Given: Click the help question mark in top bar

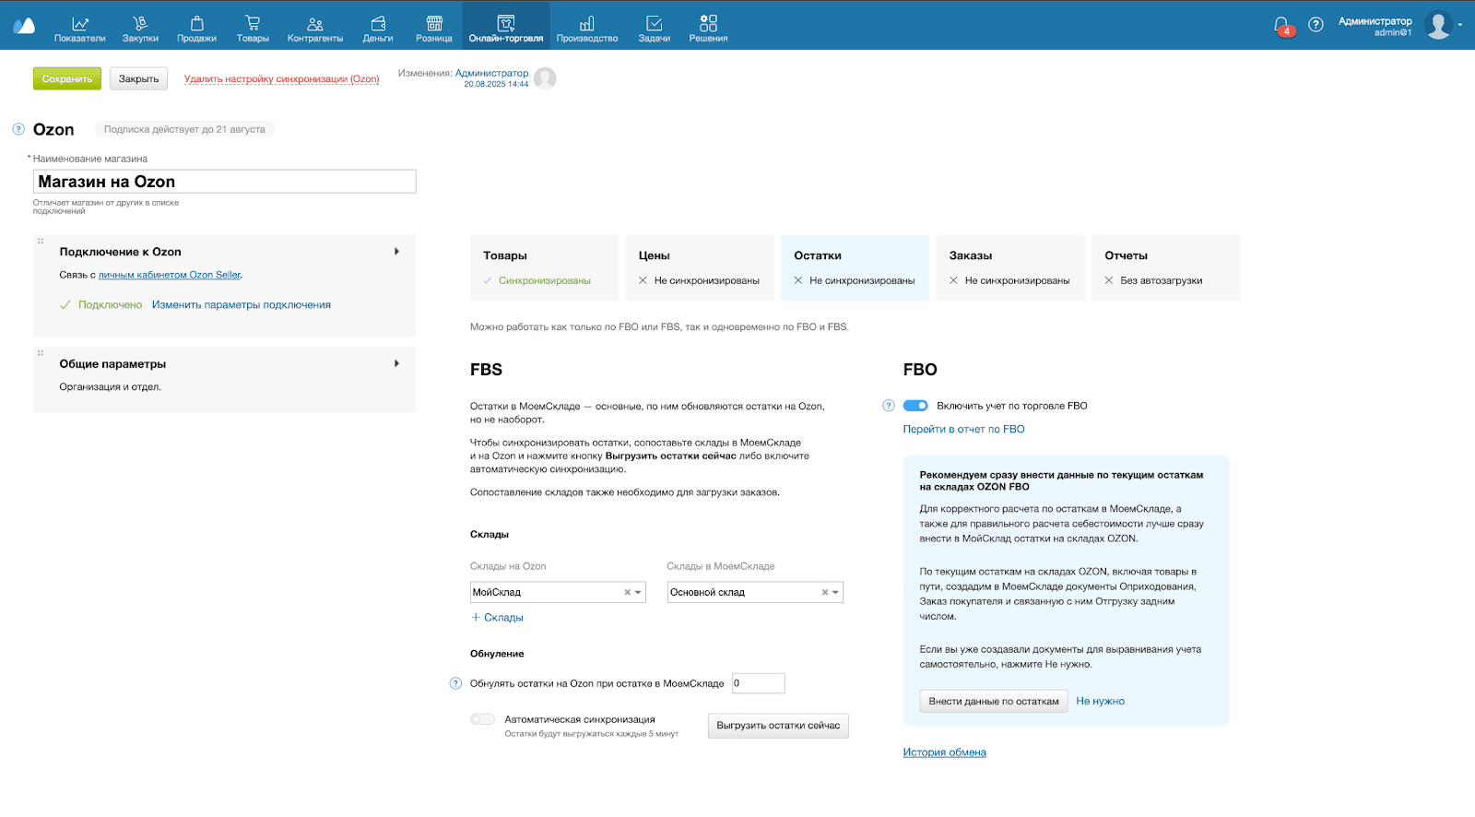Looking at the screenshot, I should point(1316,25).
